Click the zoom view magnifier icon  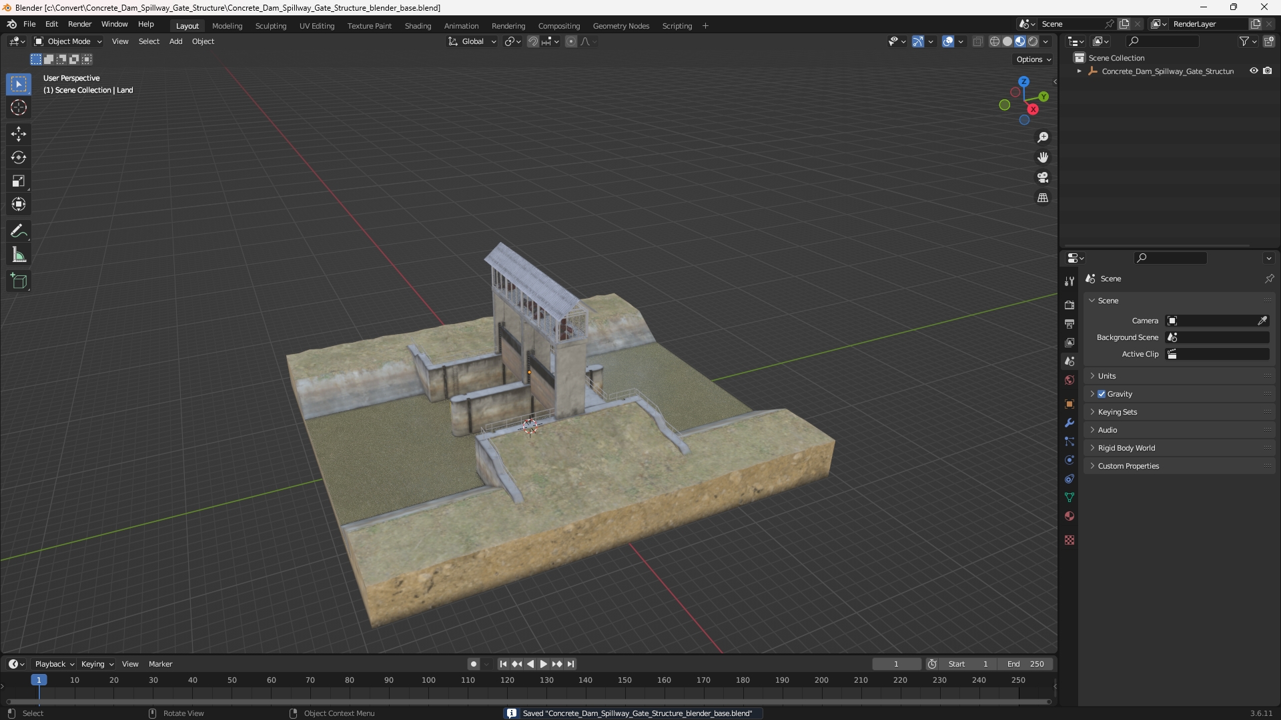click(x=1043, y=137)
